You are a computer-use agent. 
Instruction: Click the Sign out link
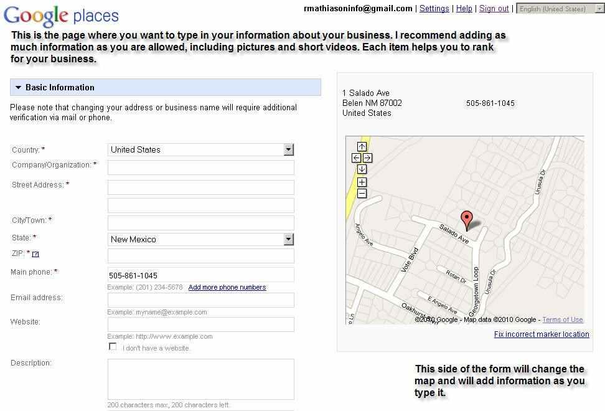pos(494,9)
